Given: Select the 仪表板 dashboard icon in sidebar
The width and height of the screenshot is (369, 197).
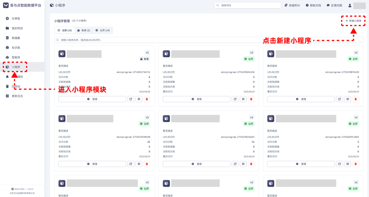Looking at the screenshot, I should point(7,18).
